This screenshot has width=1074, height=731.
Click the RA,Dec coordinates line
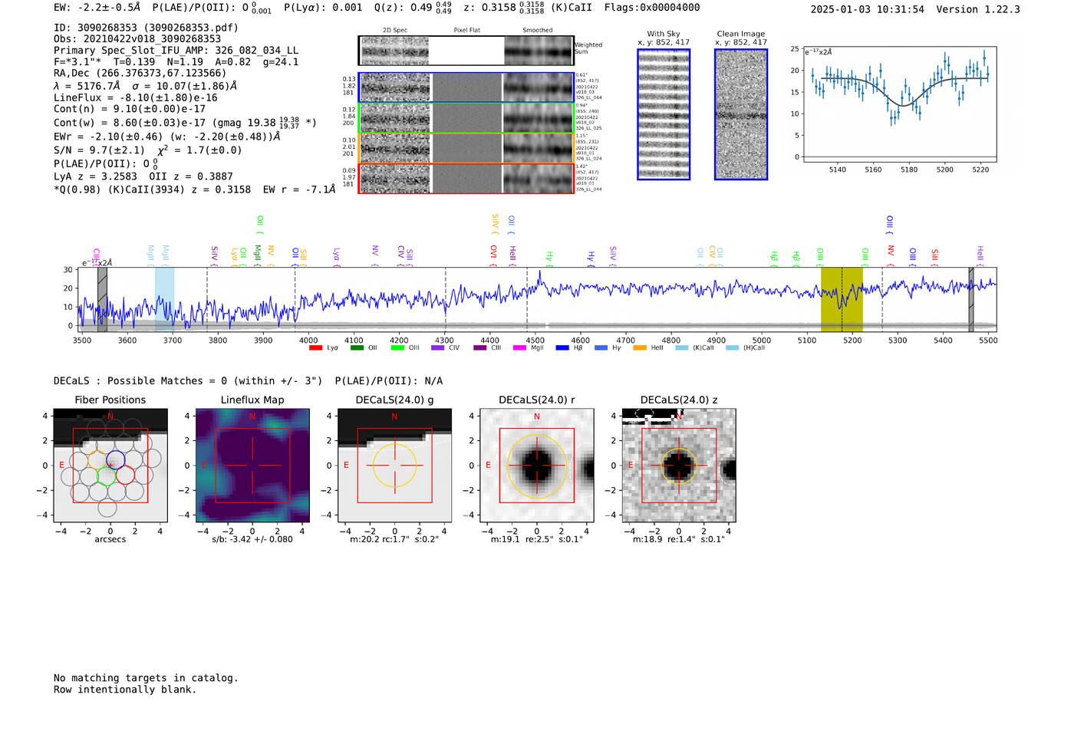(140, 74)
